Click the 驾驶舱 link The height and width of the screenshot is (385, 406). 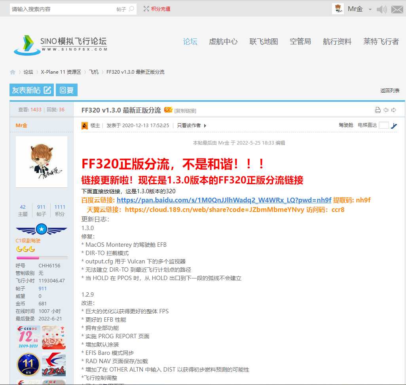[346, 125]
